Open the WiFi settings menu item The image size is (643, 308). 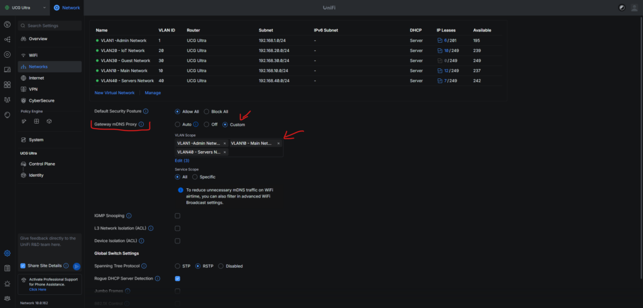pos(33,55)
